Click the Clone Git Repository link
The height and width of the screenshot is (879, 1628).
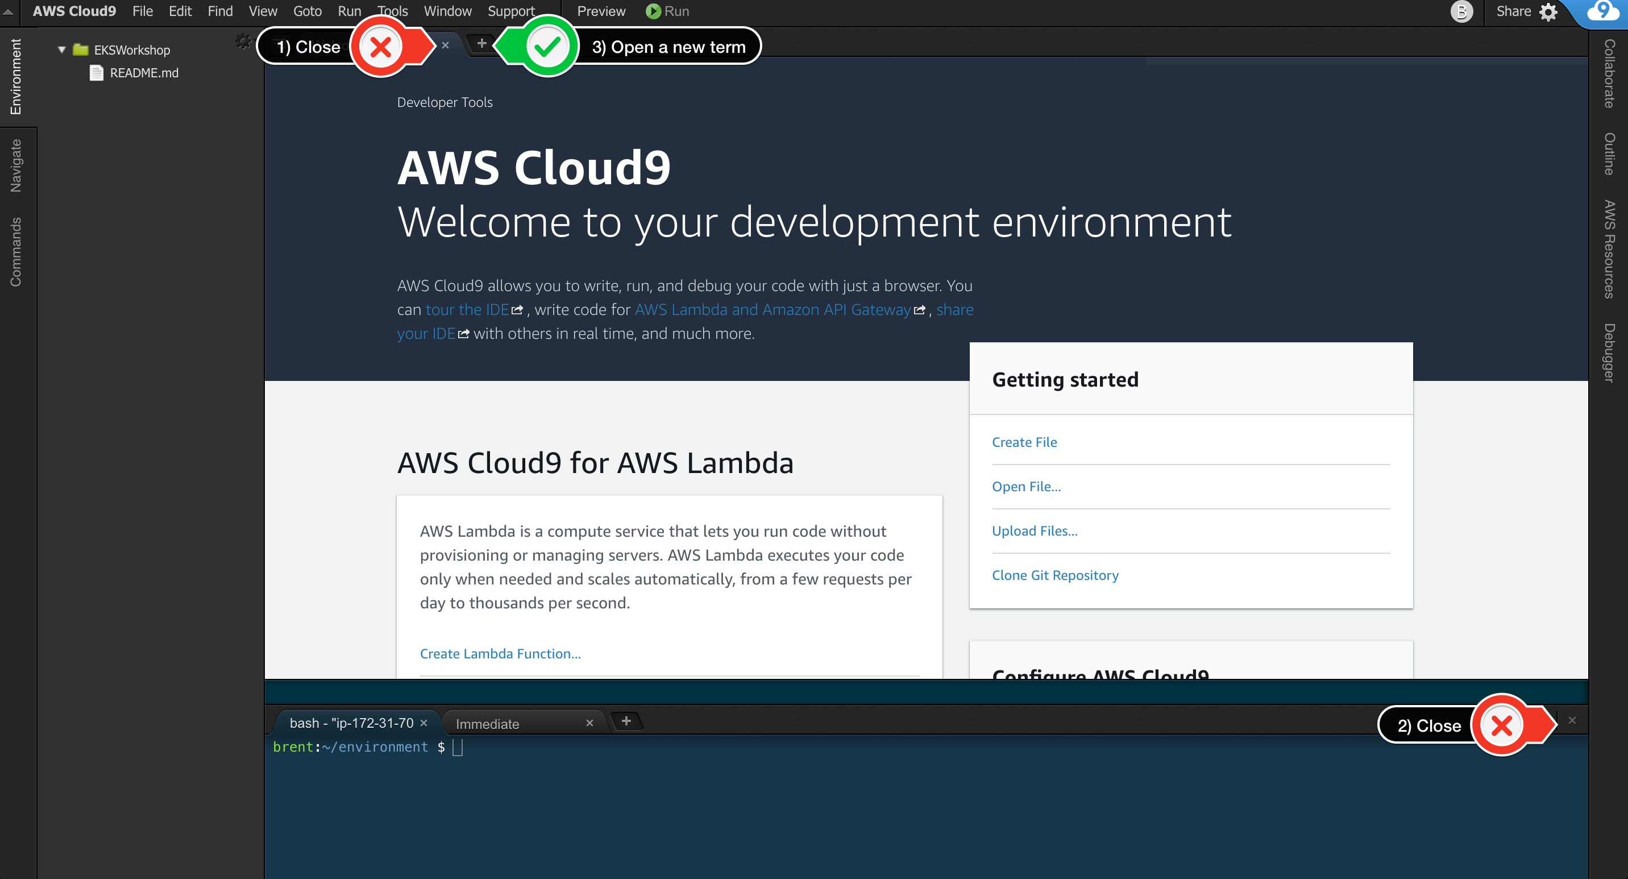(1055, 575)
